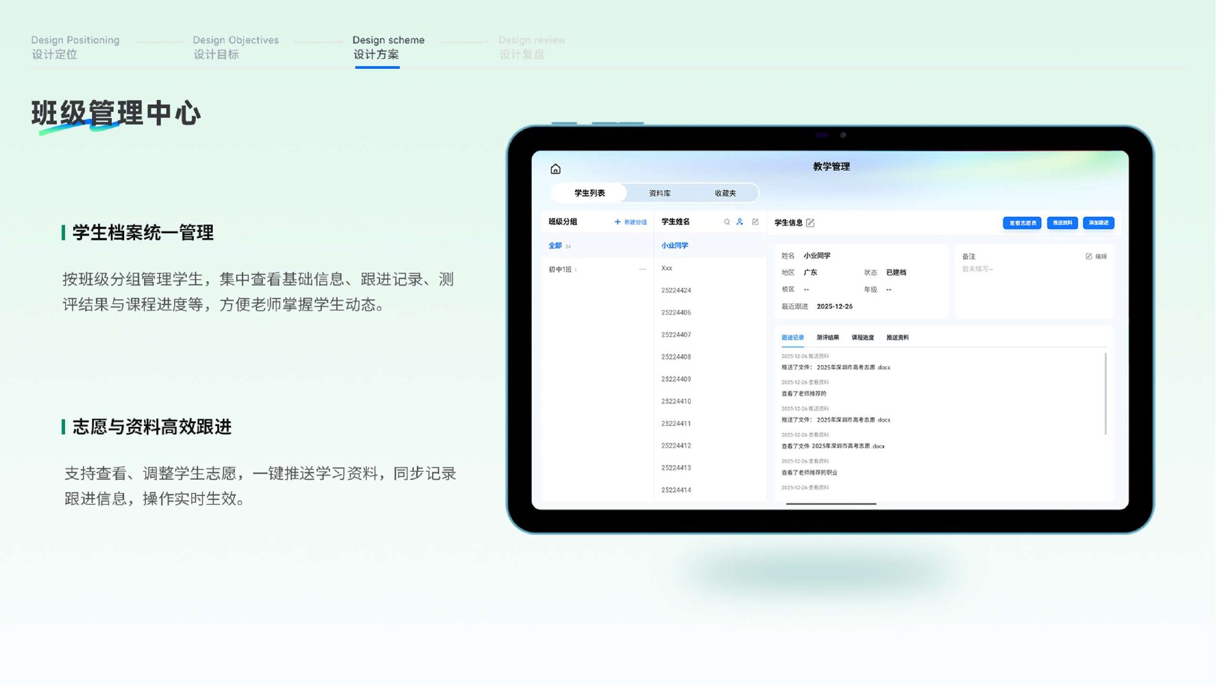Open the 测评结果 tab
Image resolution: width=1217 pixels, height=685 pixels.
(x=828, y=337)
